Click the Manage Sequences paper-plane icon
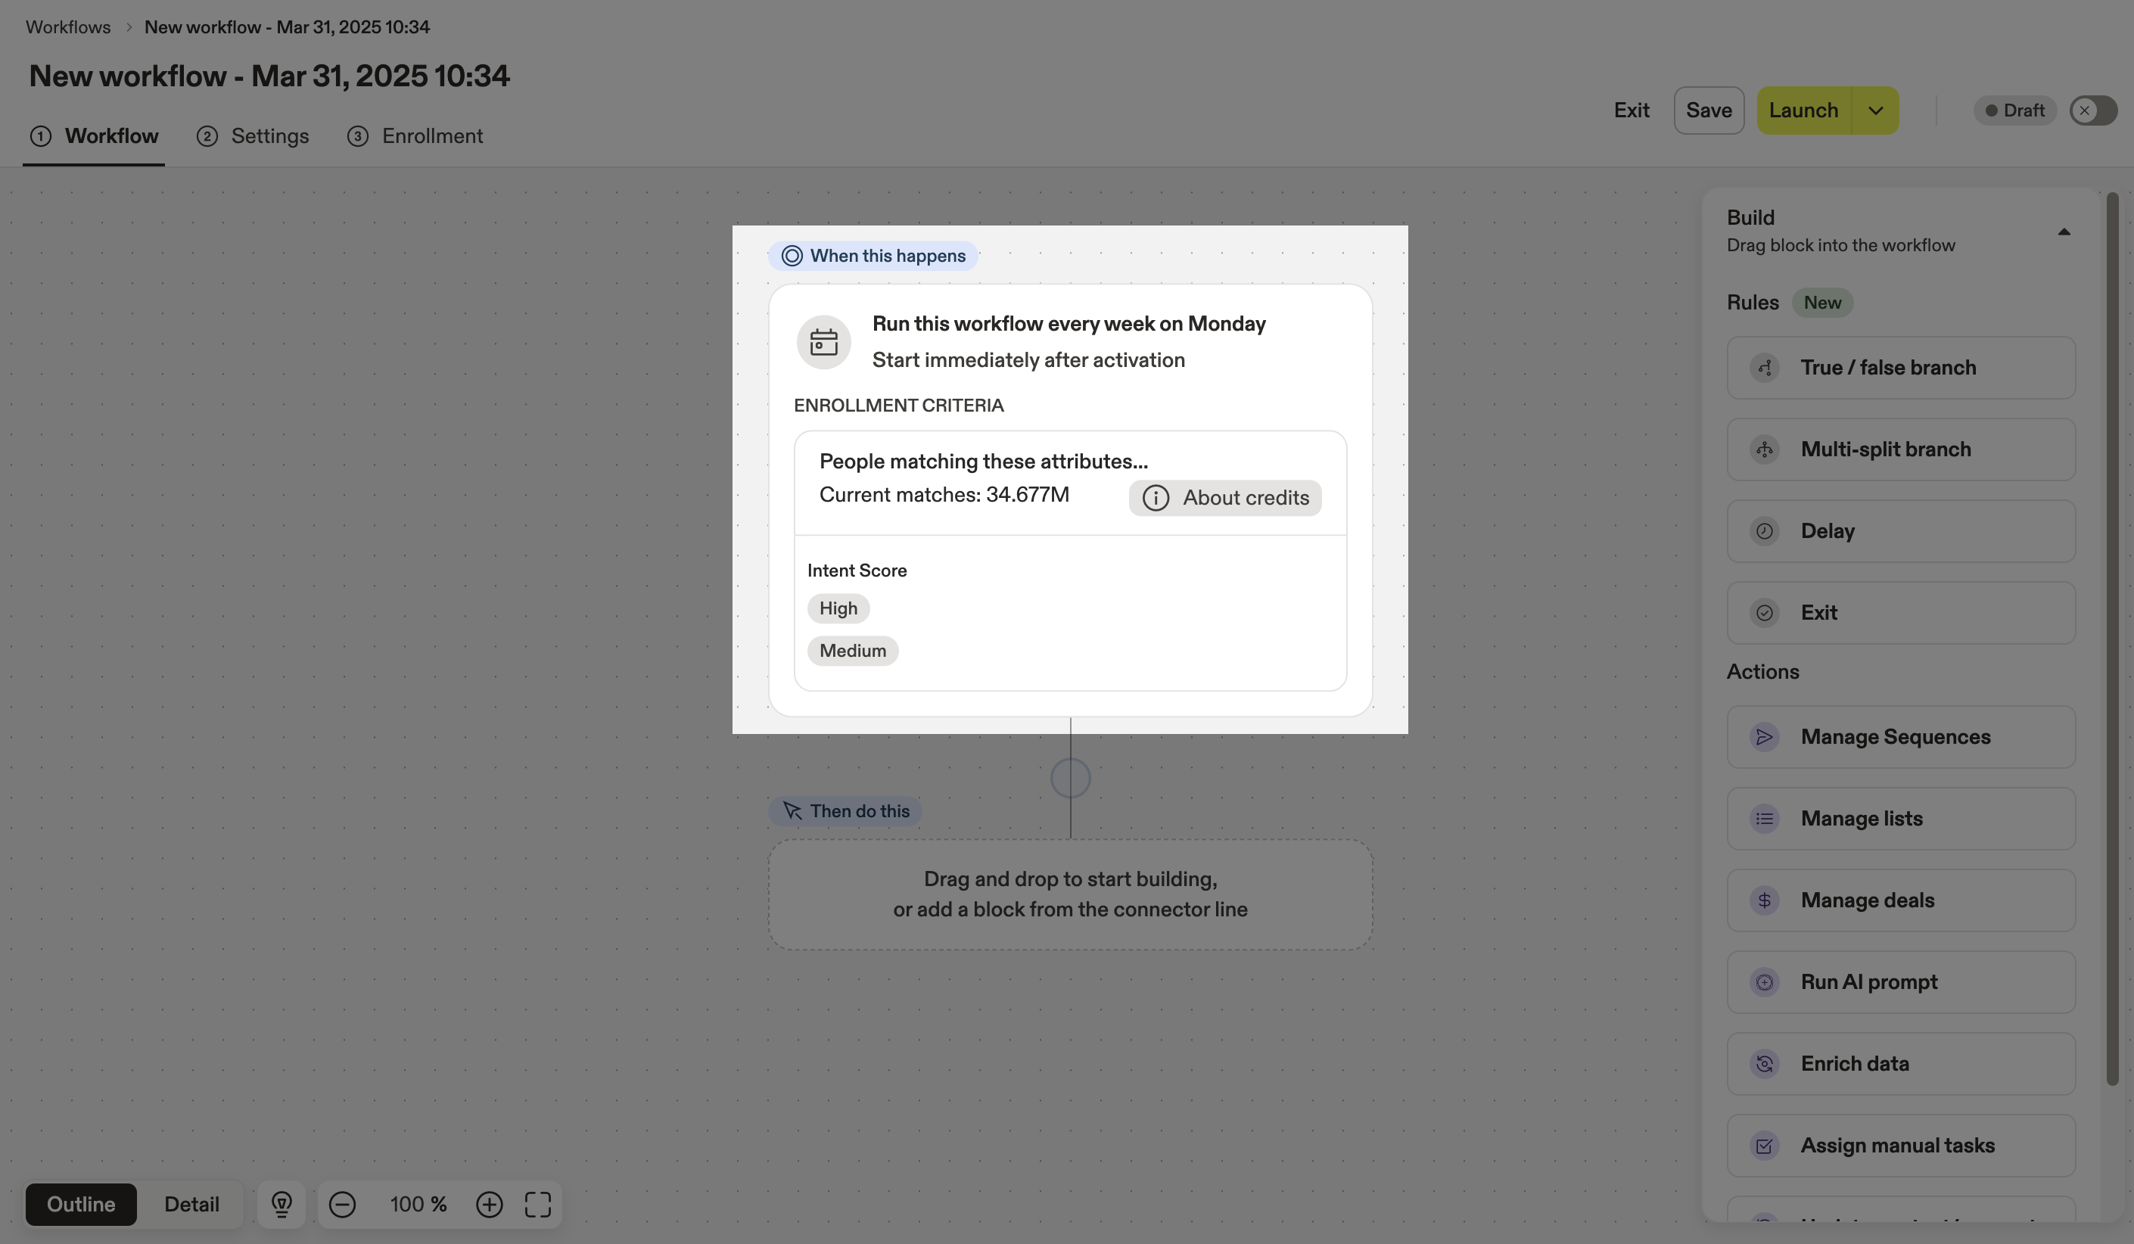This screenshot has width=2134, height=1244. pos(1765,737)
